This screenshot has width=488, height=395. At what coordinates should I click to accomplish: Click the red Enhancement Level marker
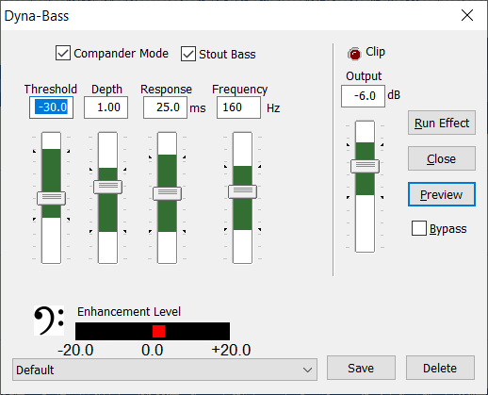158,331
